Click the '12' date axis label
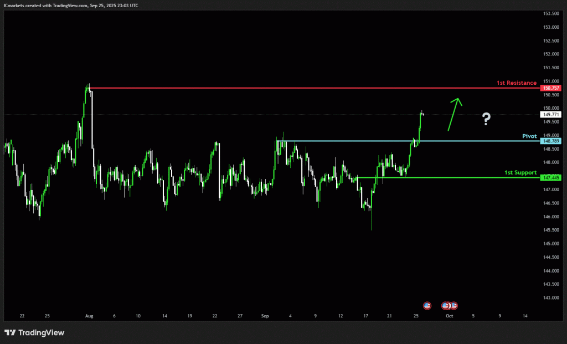Viewport: 567px width, 344px height. click(x=341, y=316)
